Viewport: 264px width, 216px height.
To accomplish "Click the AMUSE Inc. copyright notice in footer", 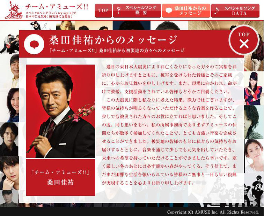I will (x=213, y=212).
